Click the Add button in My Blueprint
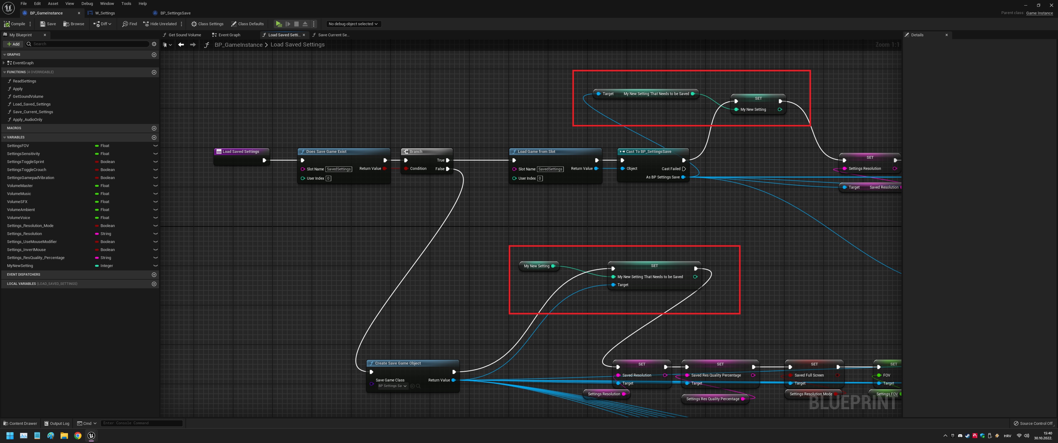The image size is (1058, 443). pos(13,44)
